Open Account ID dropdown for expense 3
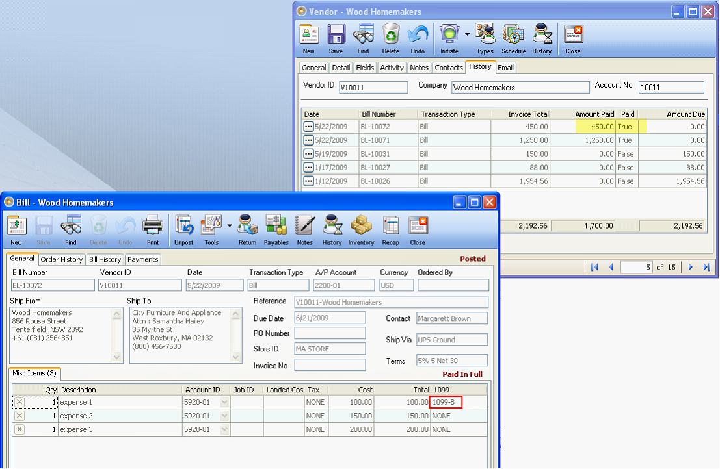Screen dimensions: 720x469 [224, 430]
